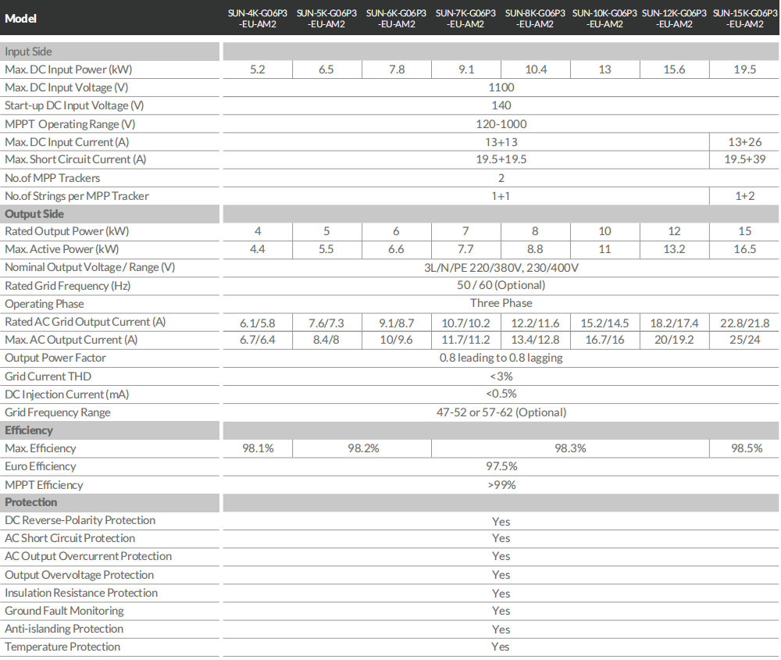Select the SUN-6K-G06P3-EU-AM2 column header

click(396, 19)
